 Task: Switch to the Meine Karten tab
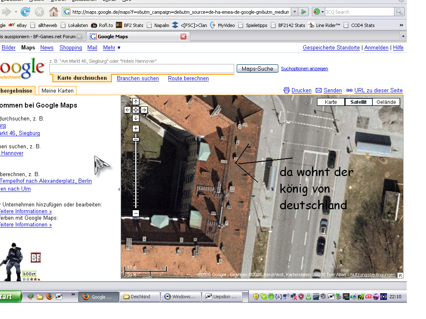57,91
